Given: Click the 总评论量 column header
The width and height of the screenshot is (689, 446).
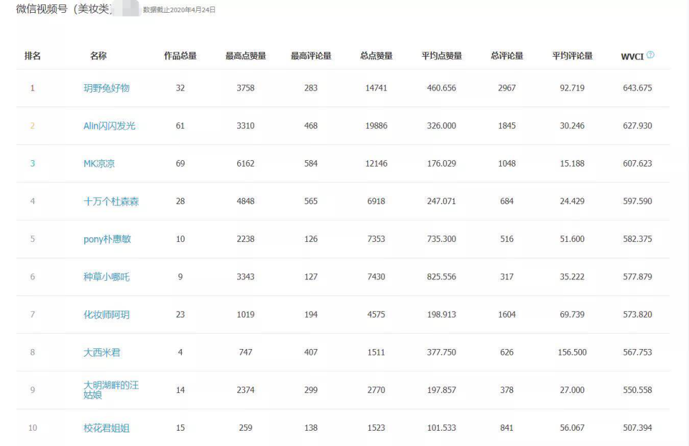Looking at the screenshot, I should click(x=507, y=56).
